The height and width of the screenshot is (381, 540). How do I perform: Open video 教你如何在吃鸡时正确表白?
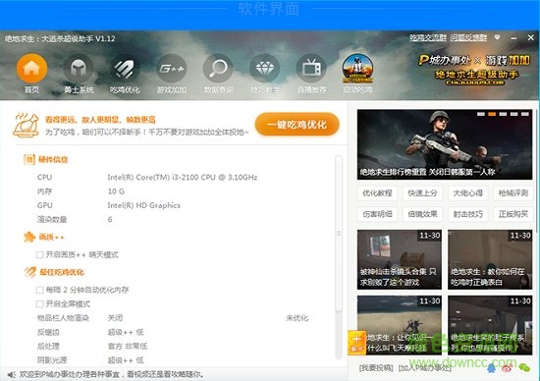pos(490,260)
